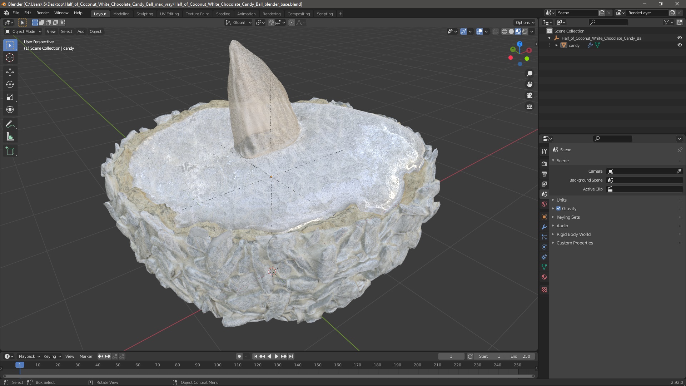
Task: Expand the Units panel
Action: point(561,200)
